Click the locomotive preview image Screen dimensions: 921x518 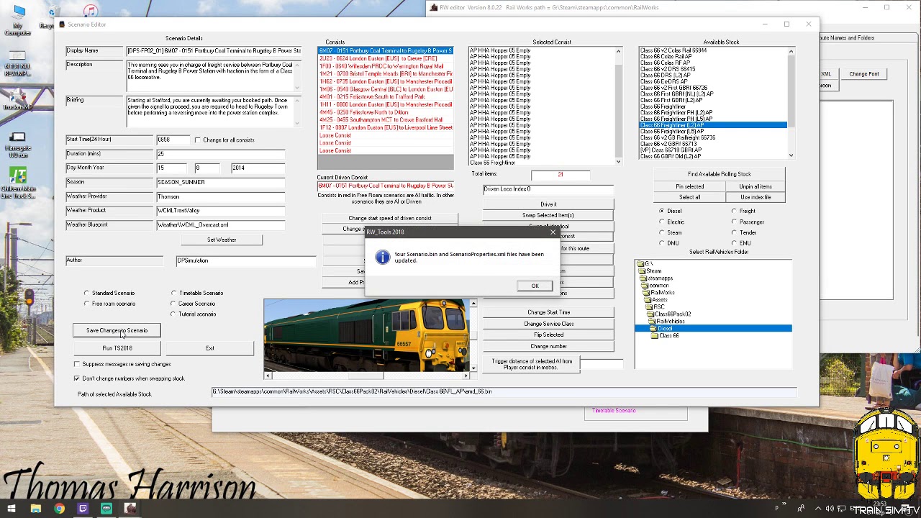(x=366, y=335)
